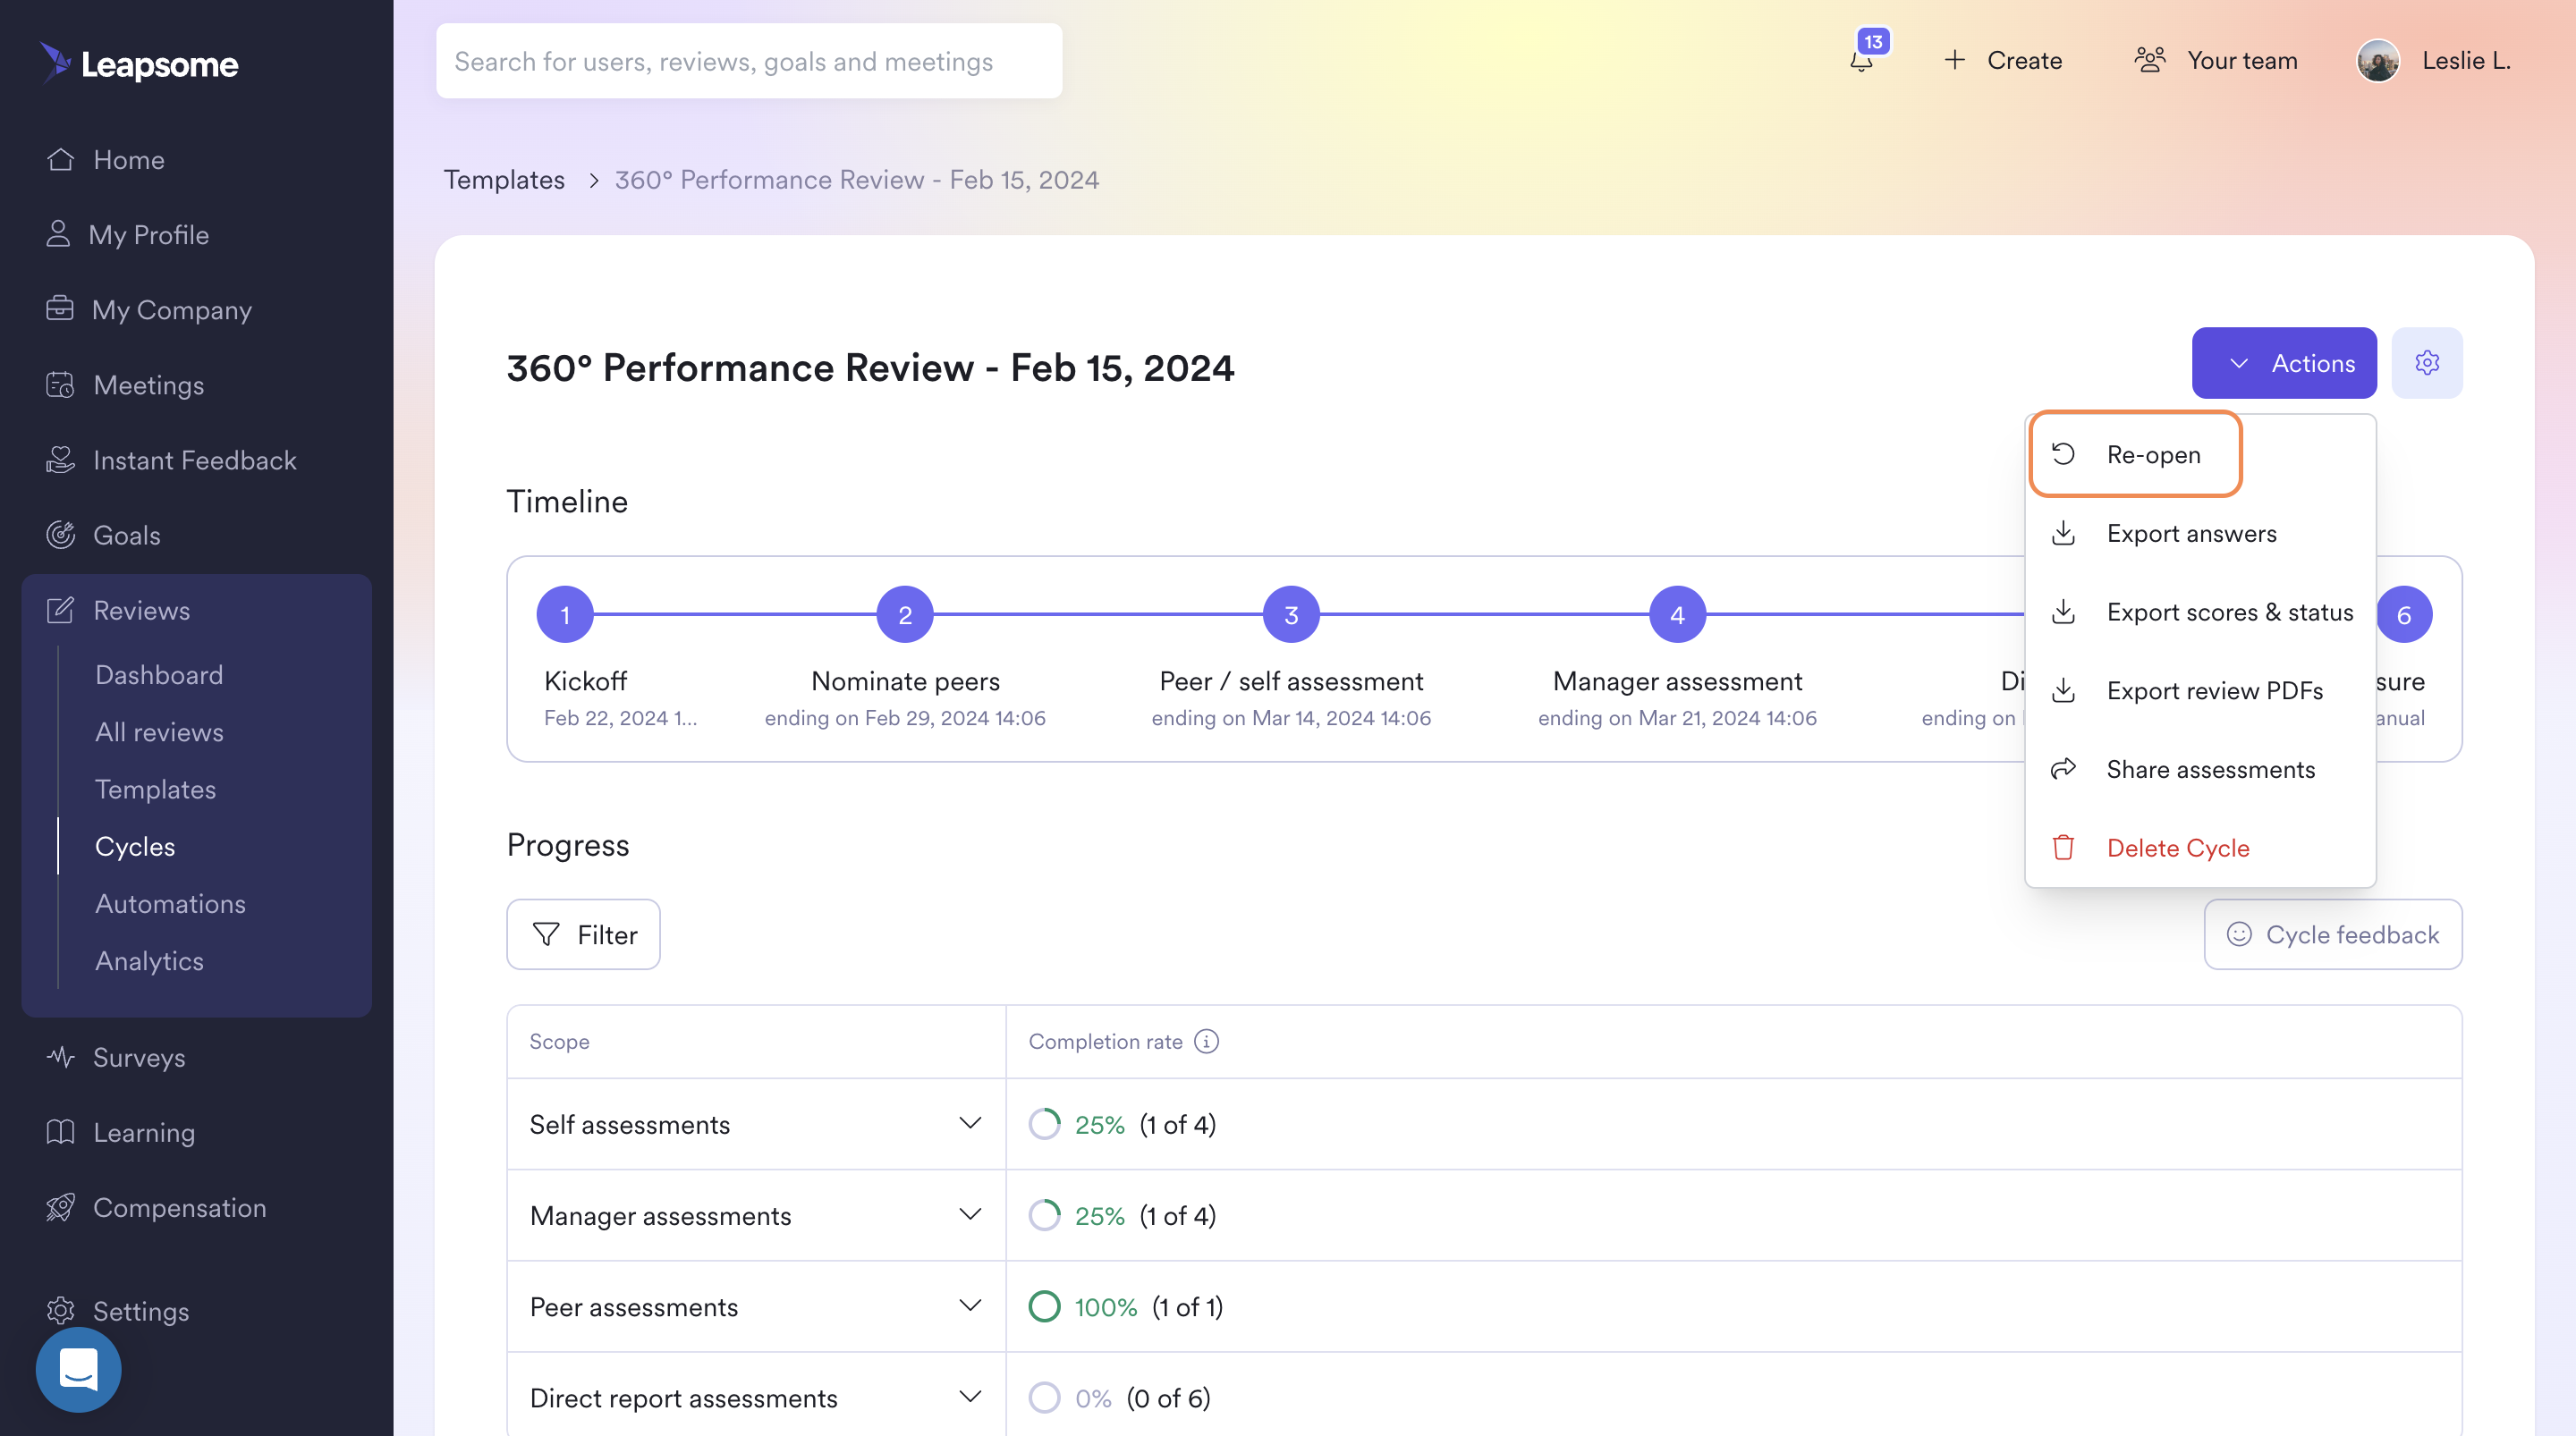Click the breadcrumb 360° Performance Review text
The image size is (2576, 1436).
[856, 179]
